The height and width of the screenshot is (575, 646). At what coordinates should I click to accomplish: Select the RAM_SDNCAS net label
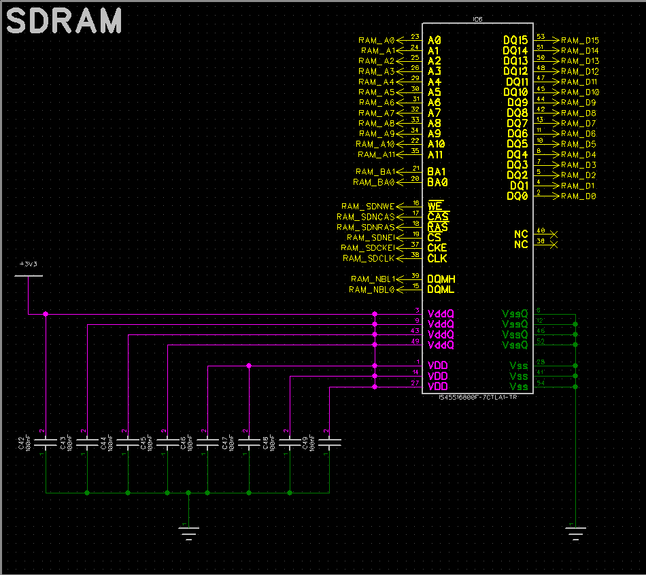366,217
